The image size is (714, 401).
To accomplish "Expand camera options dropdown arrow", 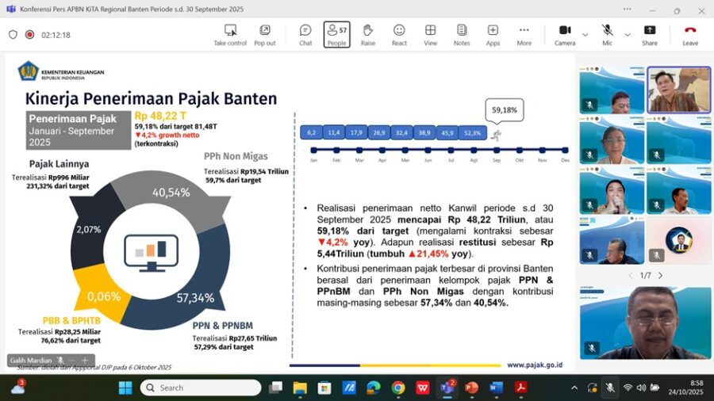I will coord(585,35).
